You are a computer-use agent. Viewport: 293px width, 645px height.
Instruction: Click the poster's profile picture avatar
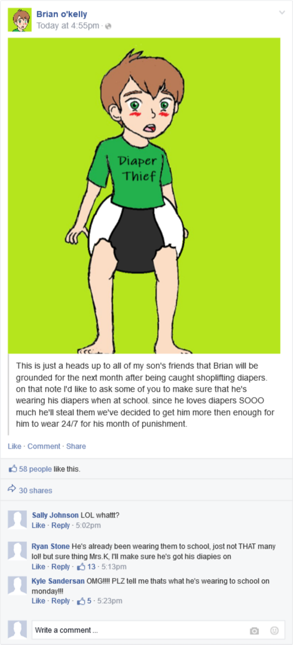(20, 20)
